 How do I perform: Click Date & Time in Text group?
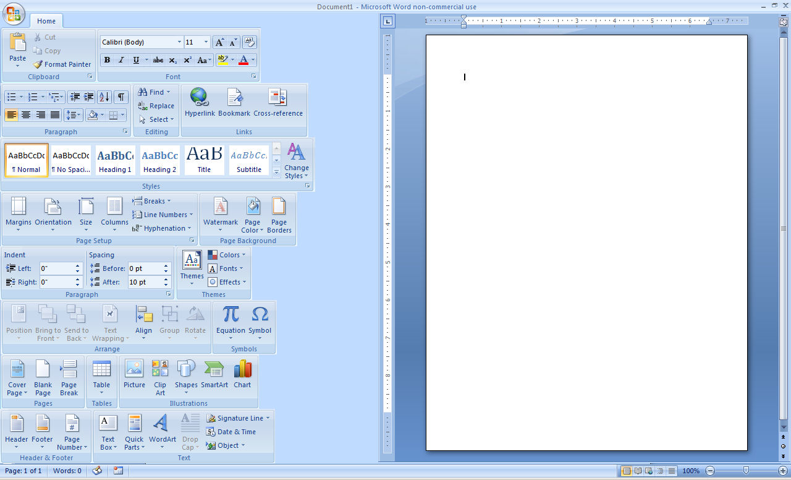pyautogui.click(x=231, y=432)
